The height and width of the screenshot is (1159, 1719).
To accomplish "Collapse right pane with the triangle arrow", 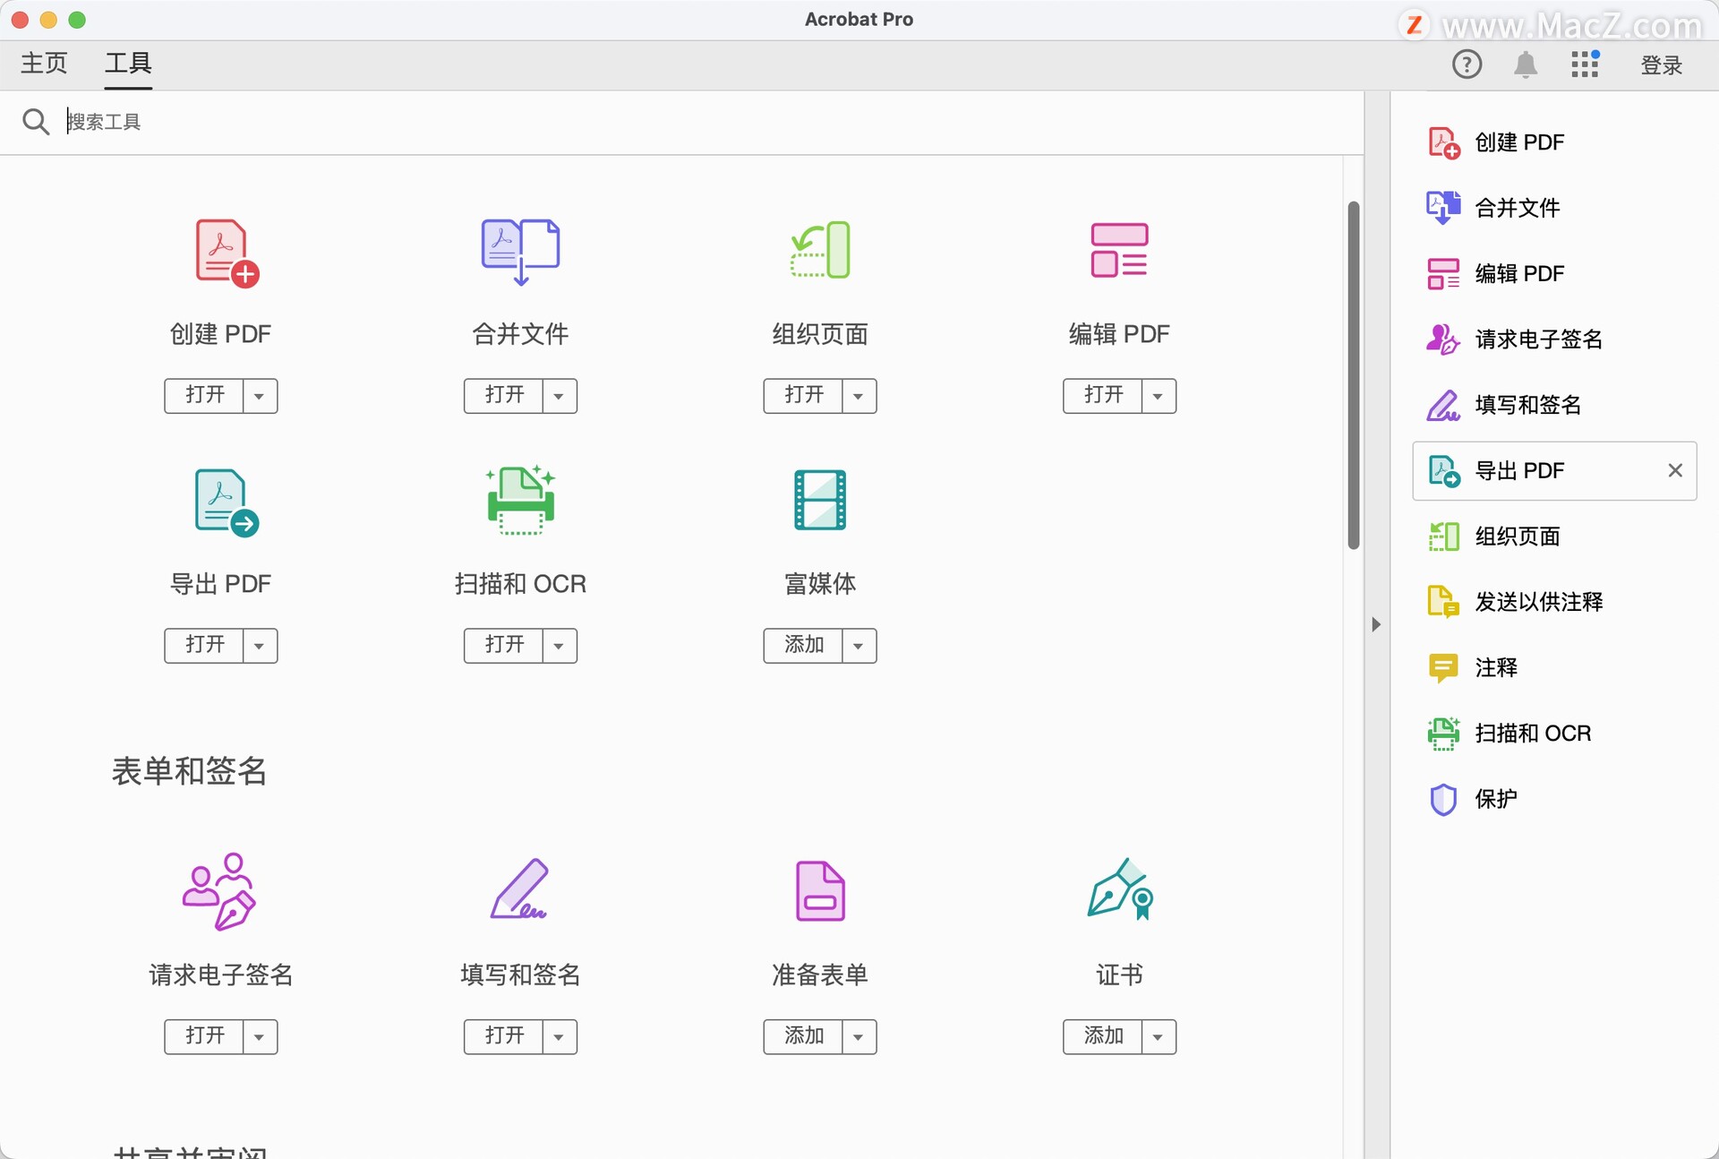I will point(1376,624).
